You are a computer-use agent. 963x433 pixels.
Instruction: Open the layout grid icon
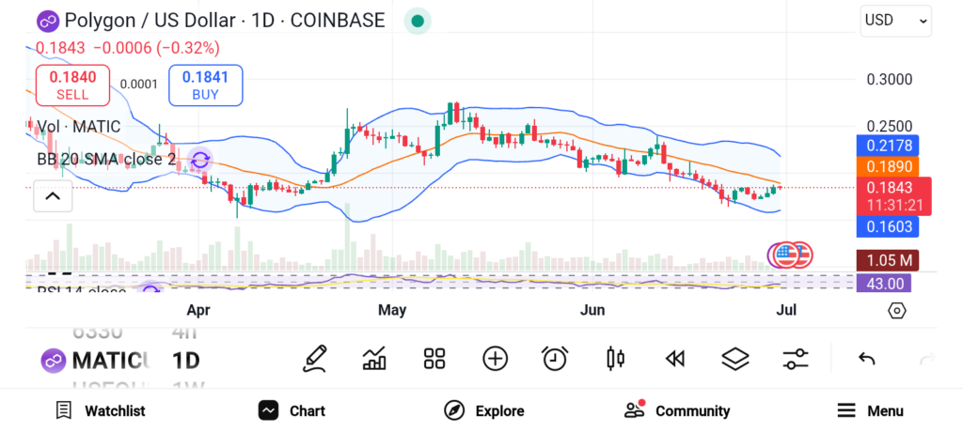(434, 359)
